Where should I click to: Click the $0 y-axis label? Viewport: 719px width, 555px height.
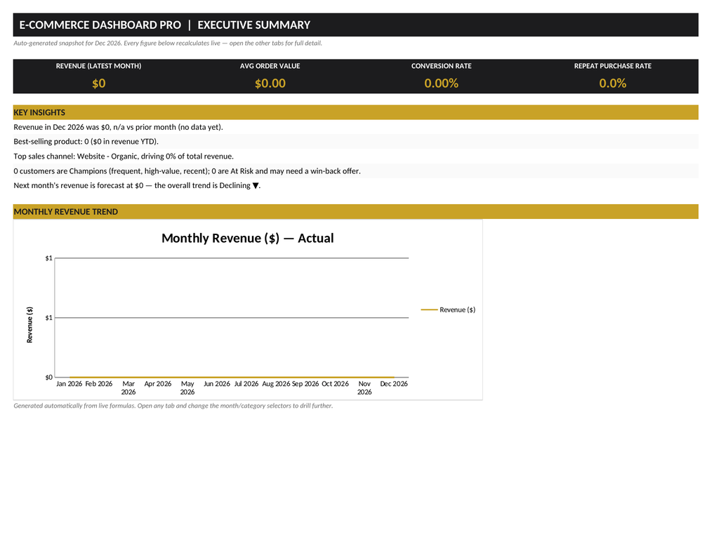tap(48, 377)
